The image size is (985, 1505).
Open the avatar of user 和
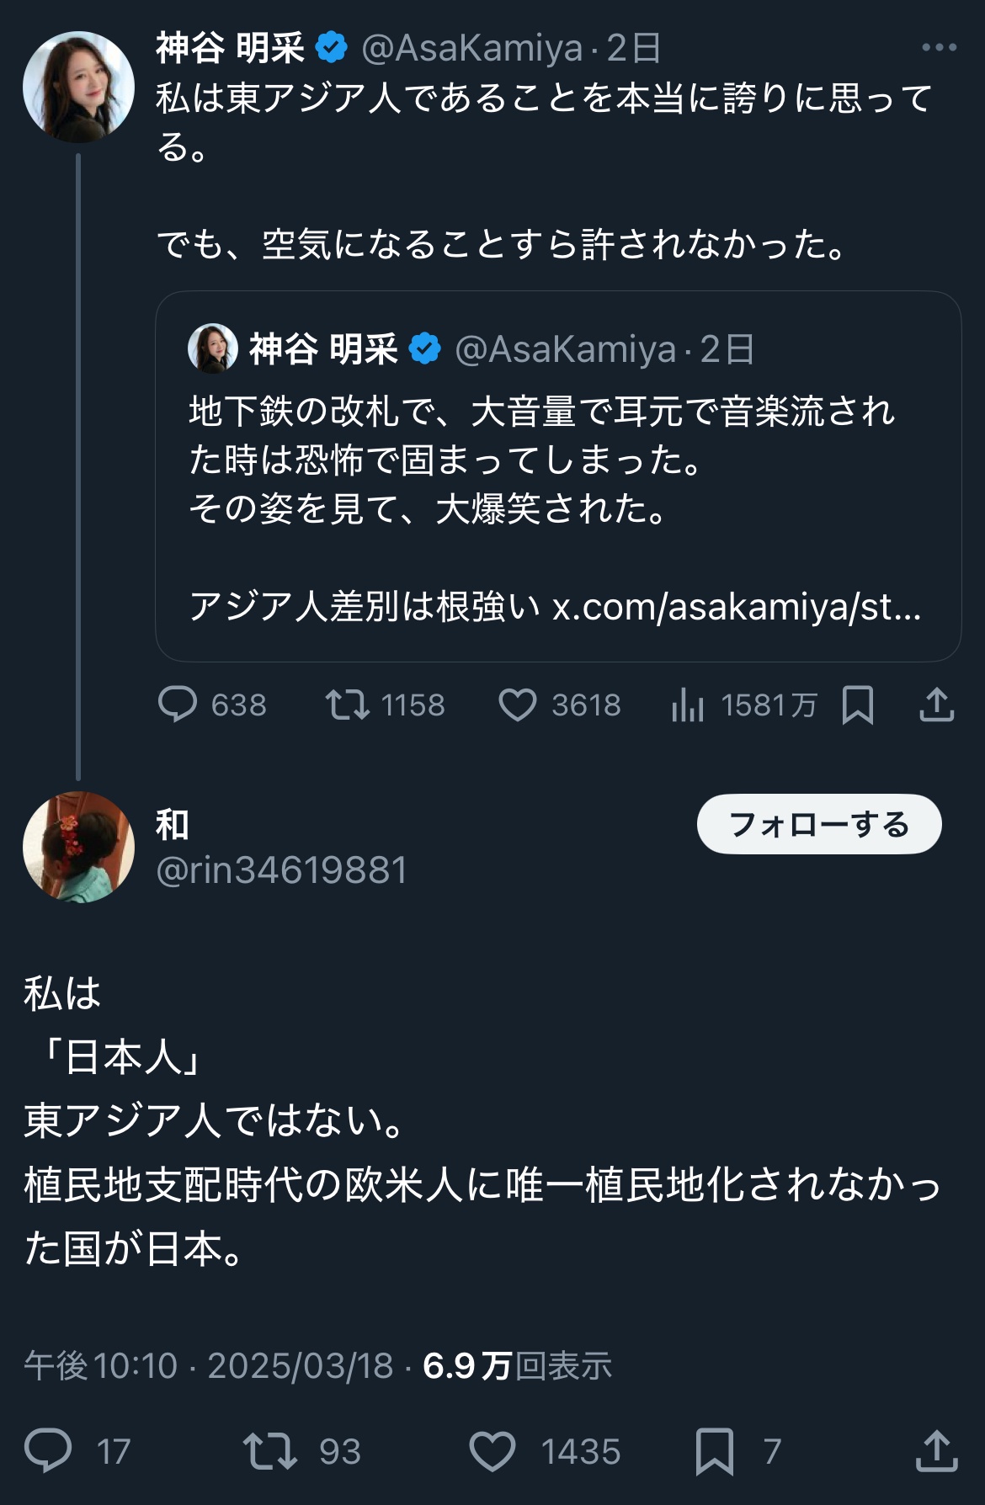(x=78, y=847)
